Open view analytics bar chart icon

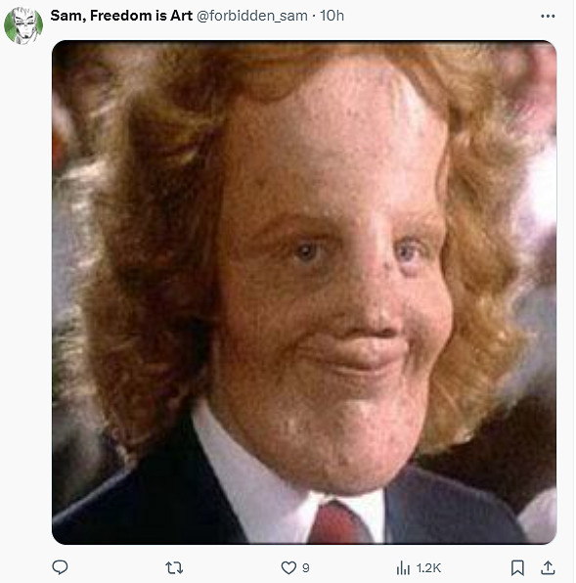tap(403, 567)
